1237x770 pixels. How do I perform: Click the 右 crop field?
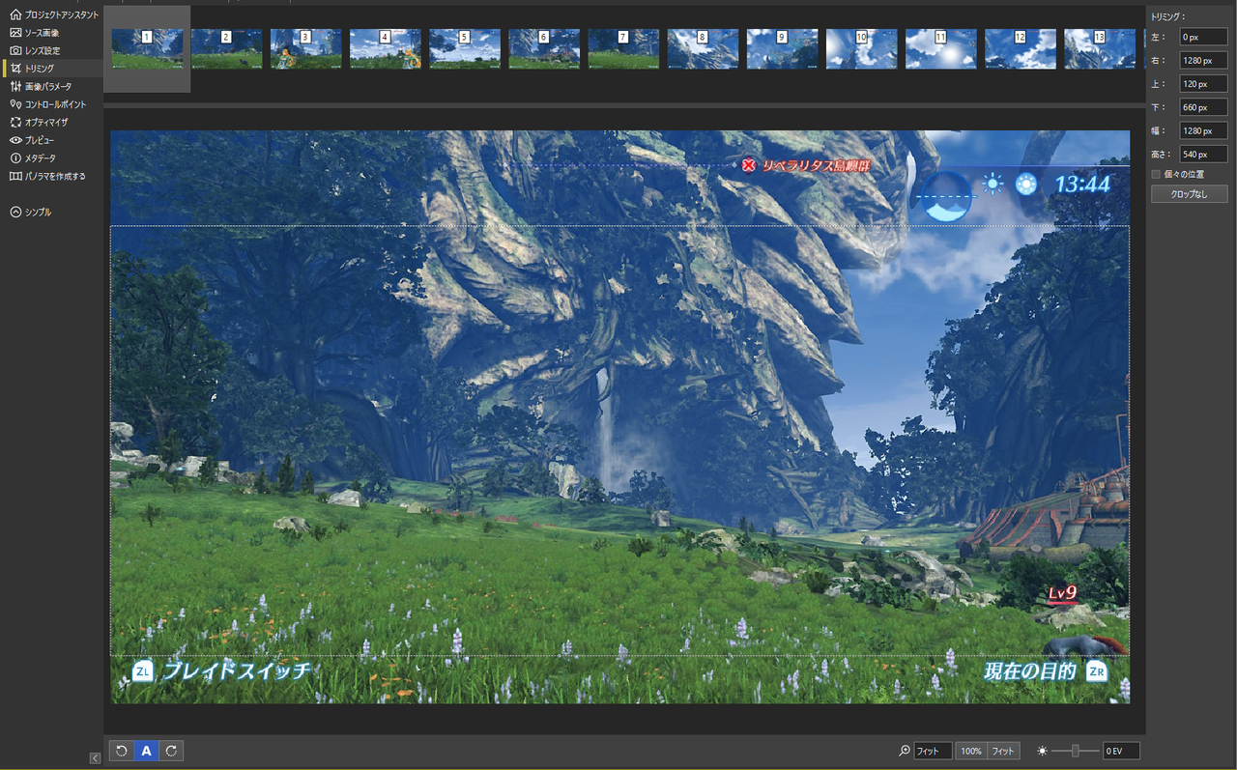(1202, 60)
